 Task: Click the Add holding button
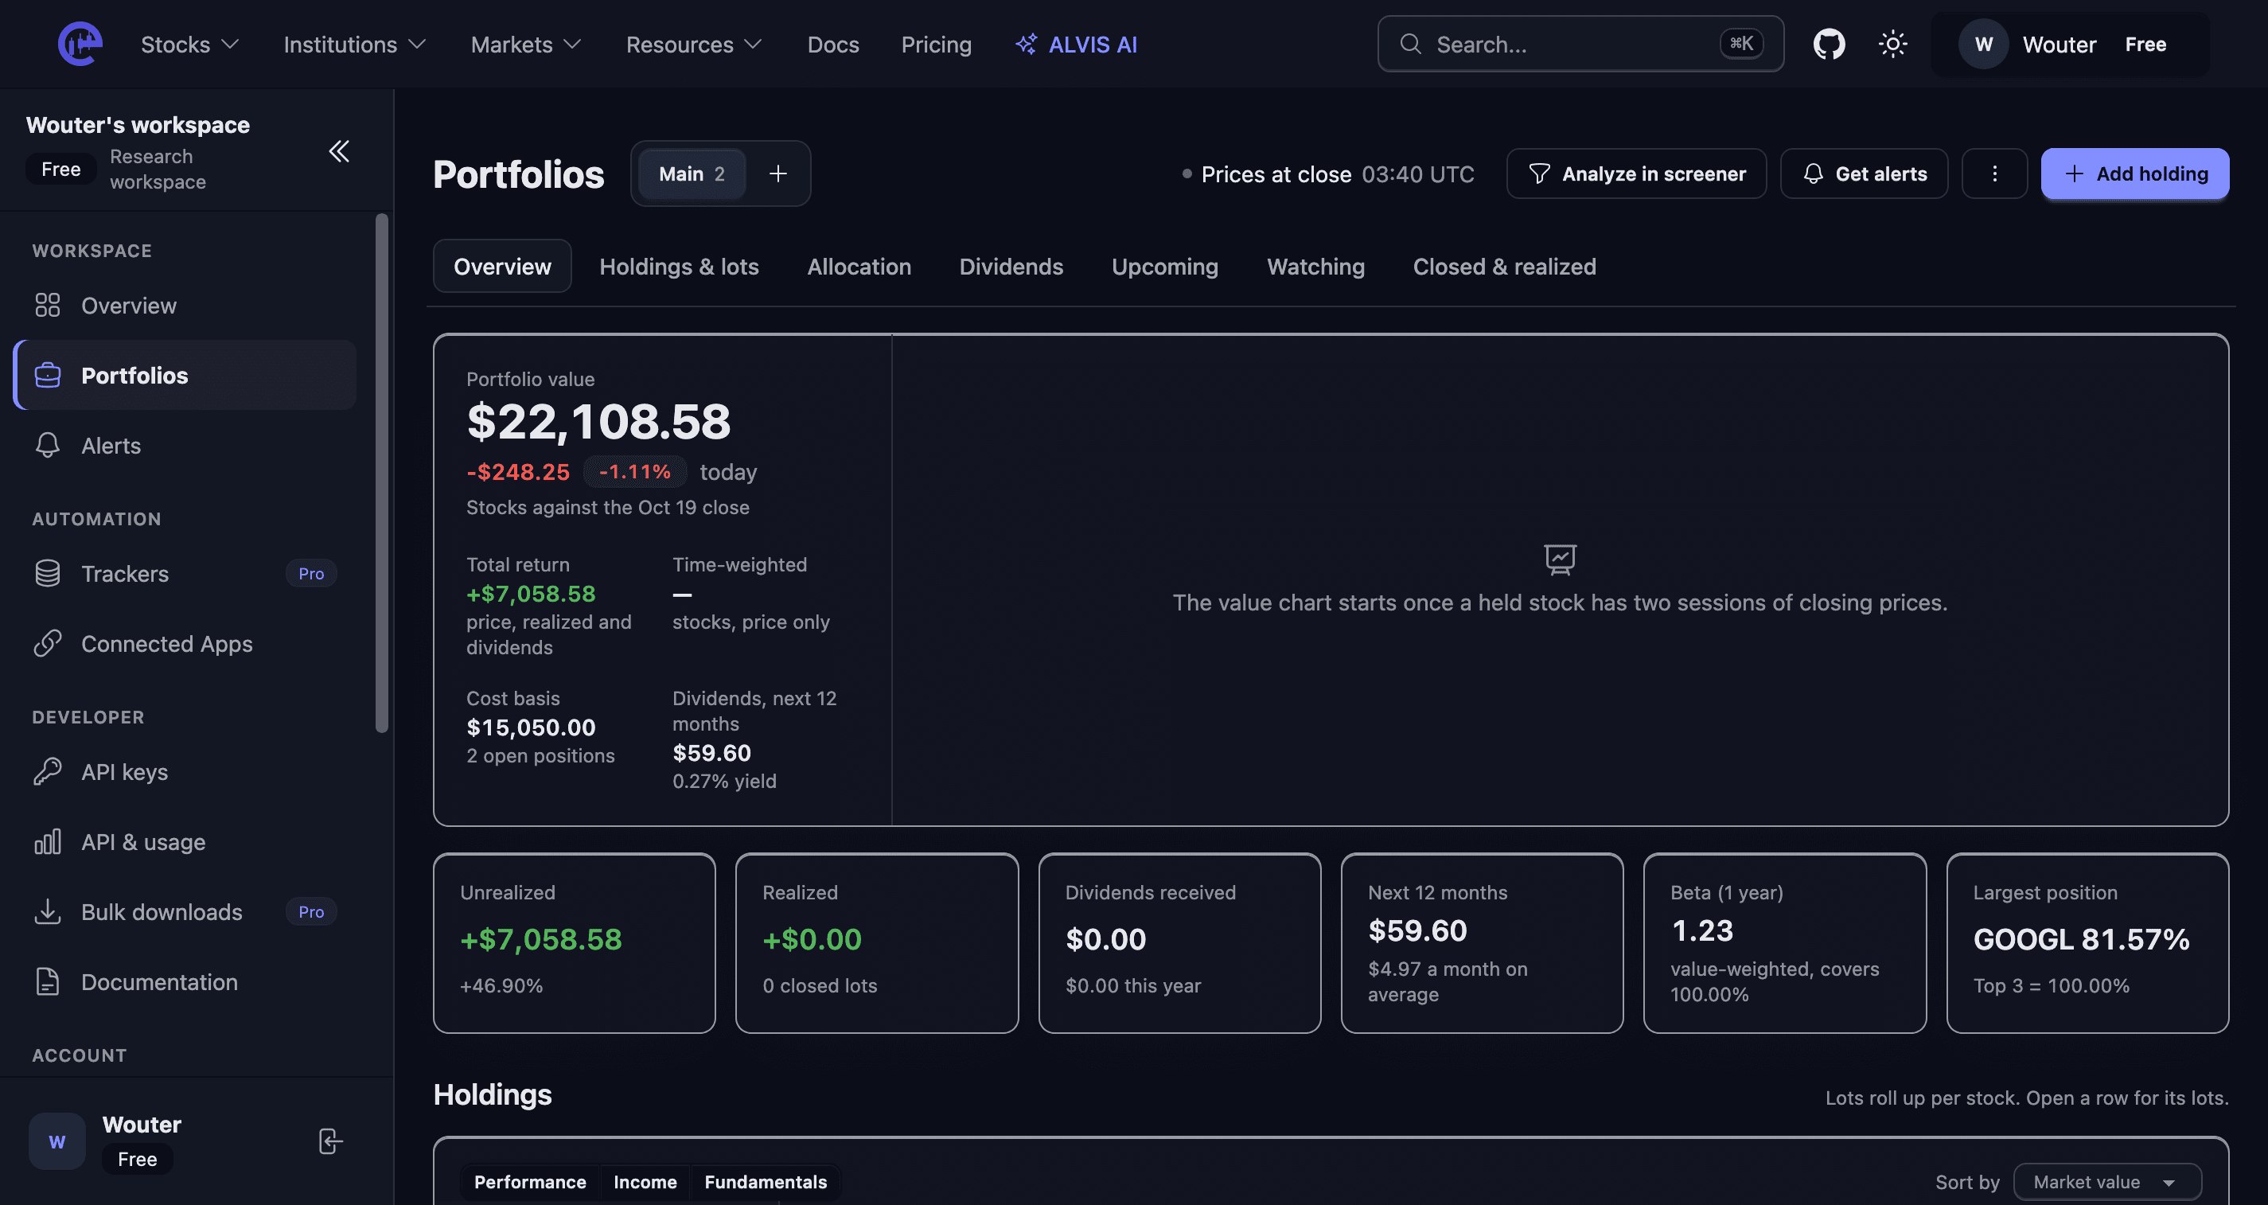point(2134,174)
